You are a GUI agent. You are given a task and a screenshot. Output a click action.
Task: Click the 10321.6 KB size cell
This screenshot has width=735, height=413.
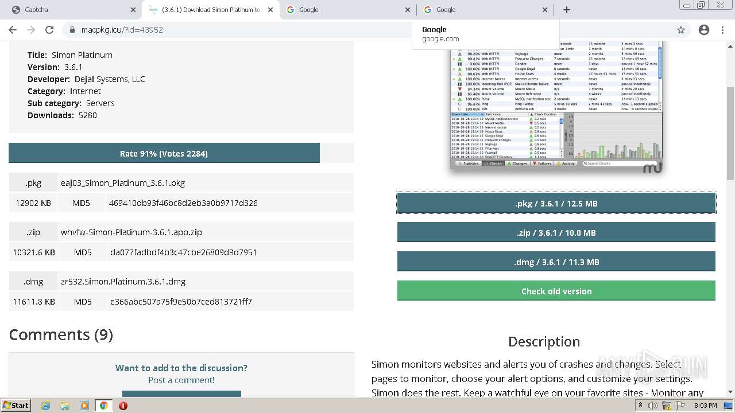[34, 252]
